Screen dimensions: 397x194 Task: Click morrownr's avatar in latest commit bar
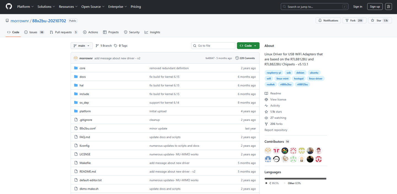point(76,58)
